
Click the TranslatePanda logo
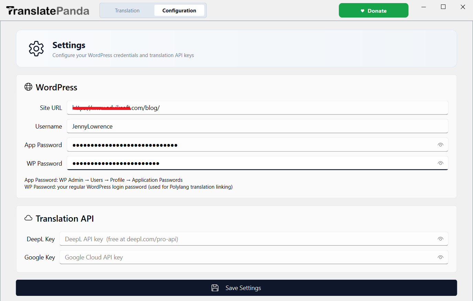click(x=48, y=11)
